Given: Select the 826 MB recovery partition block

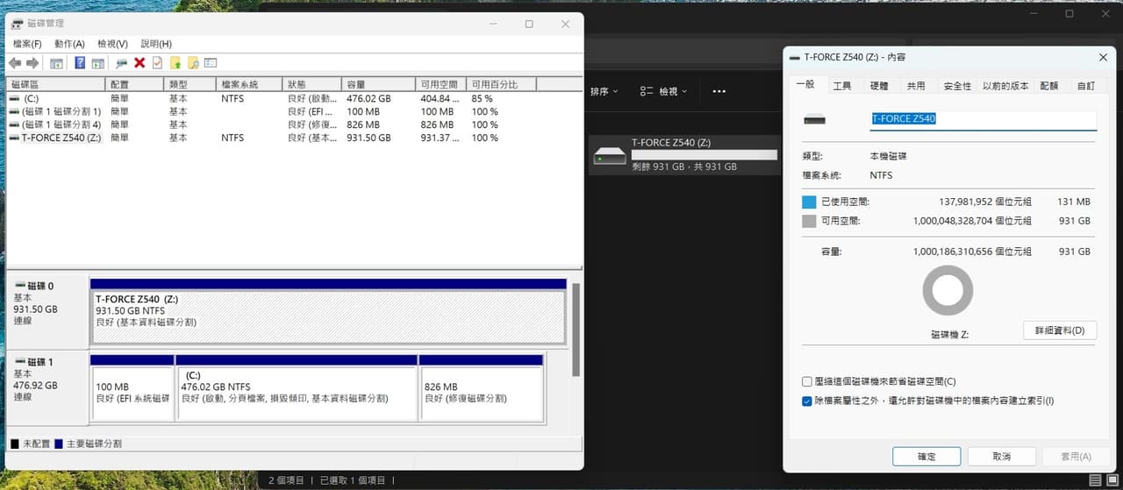Looking at the screenshot, I should click(481, 394).
